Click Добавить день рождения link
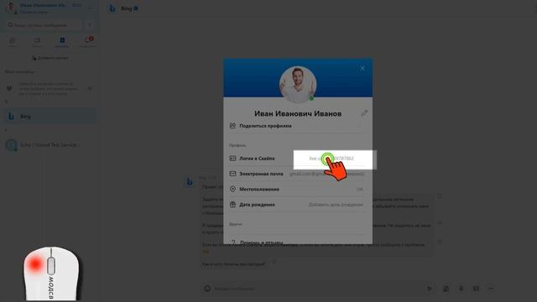This screenshot has width=537, height=302. (336, 205)
